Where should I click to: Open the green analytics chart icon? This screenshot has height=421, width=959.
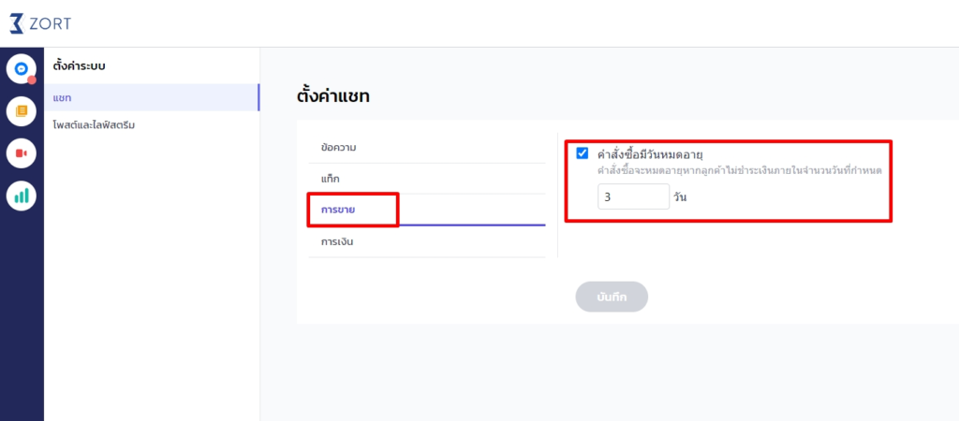point(21,196)
